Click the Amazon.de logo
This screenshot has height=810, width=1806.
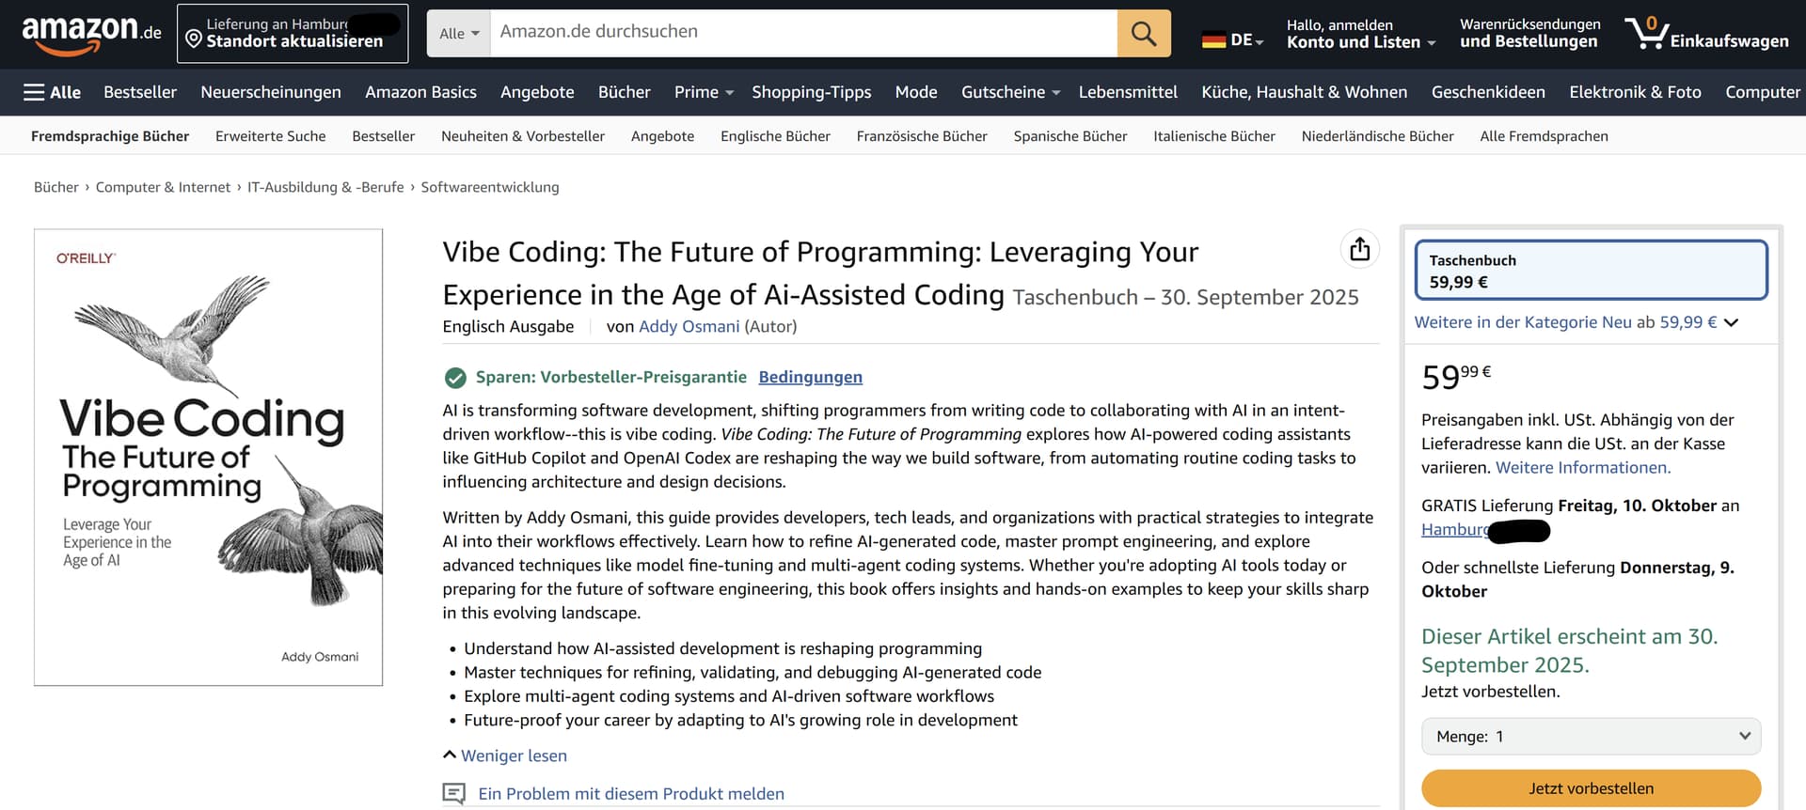tap(91, 34)
